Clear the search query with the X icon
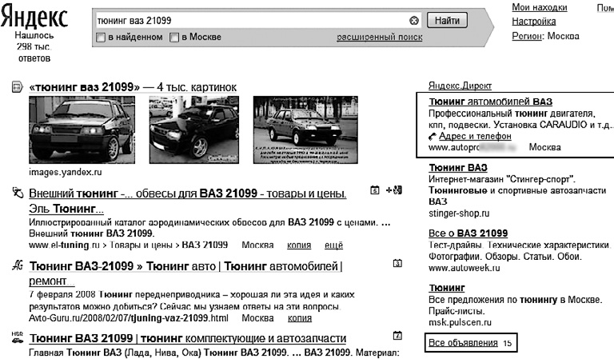614x359 pixels. pos(414,21)
